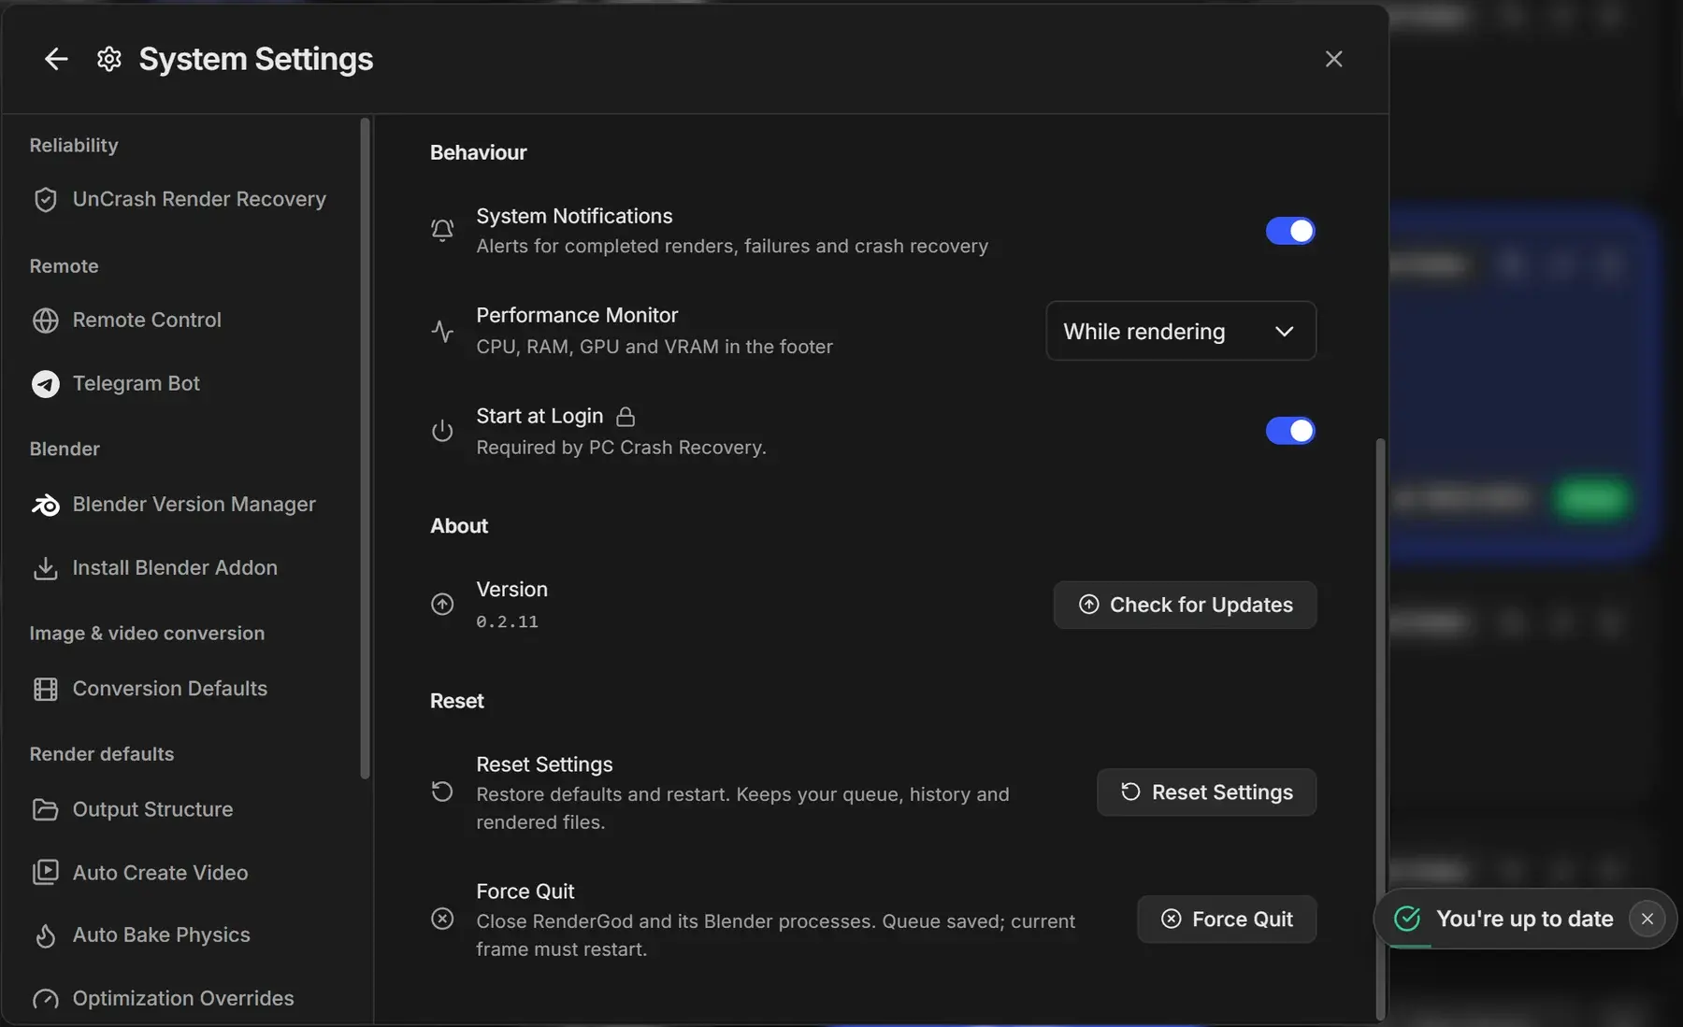Disable the System Notifications toggle
Image resolution: width=1683 pixels, height=1027 pixels.
(1290, 231)
